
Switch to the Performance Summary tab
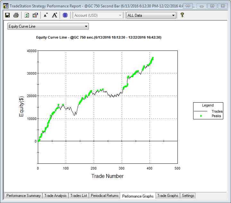point(23,196)
